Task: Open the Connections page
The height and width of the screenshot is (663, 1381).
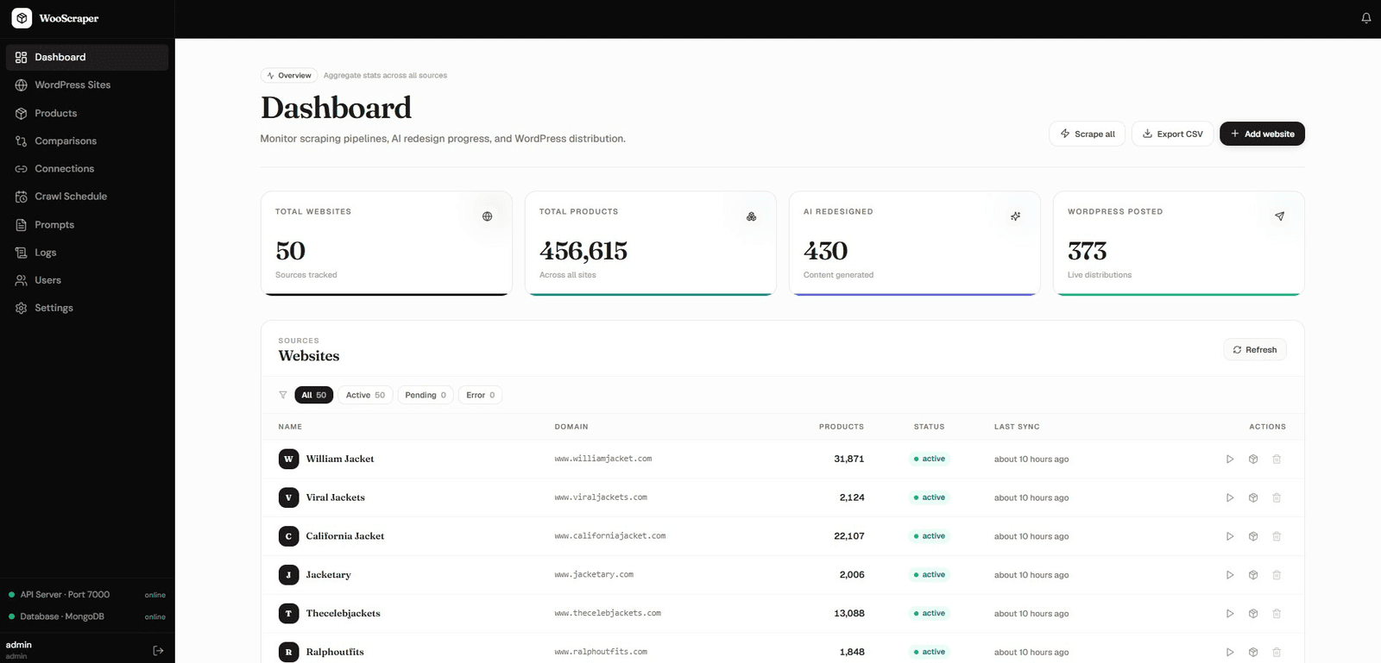Action: click(x=87, y=168)
